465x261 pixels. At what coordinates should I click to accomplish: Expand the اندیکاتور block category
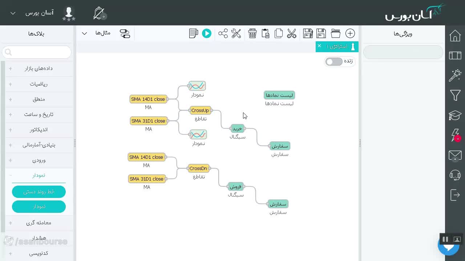click(39, 130)
